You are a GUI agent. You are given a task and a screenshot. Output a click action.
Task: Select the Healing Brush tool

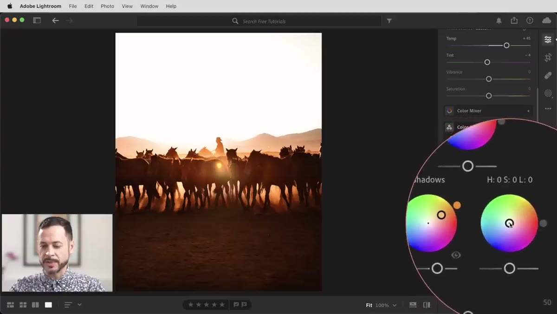[x=548, y=75]
